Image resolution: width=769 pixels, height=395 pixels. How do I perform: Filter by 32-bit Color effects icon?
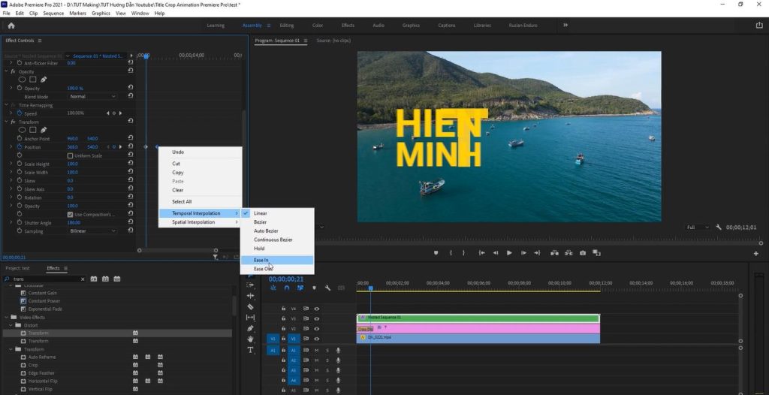(105, 279)
